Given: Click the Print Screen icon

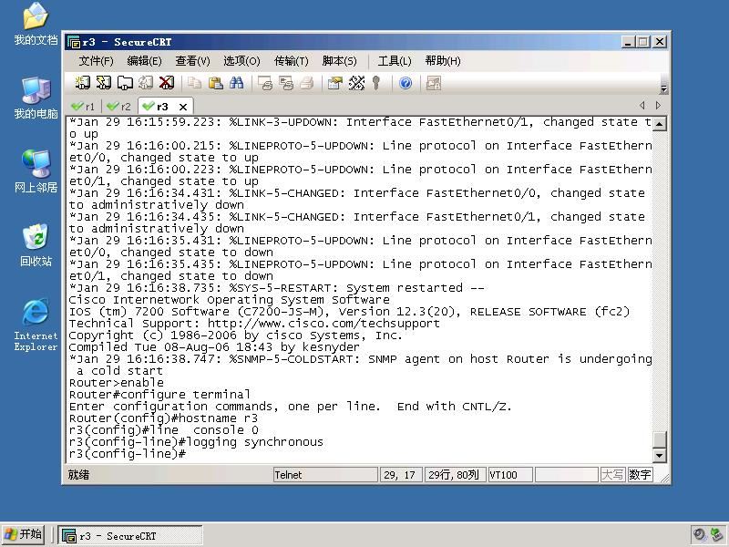Looking at the screenshot, I should pos(265,83).
